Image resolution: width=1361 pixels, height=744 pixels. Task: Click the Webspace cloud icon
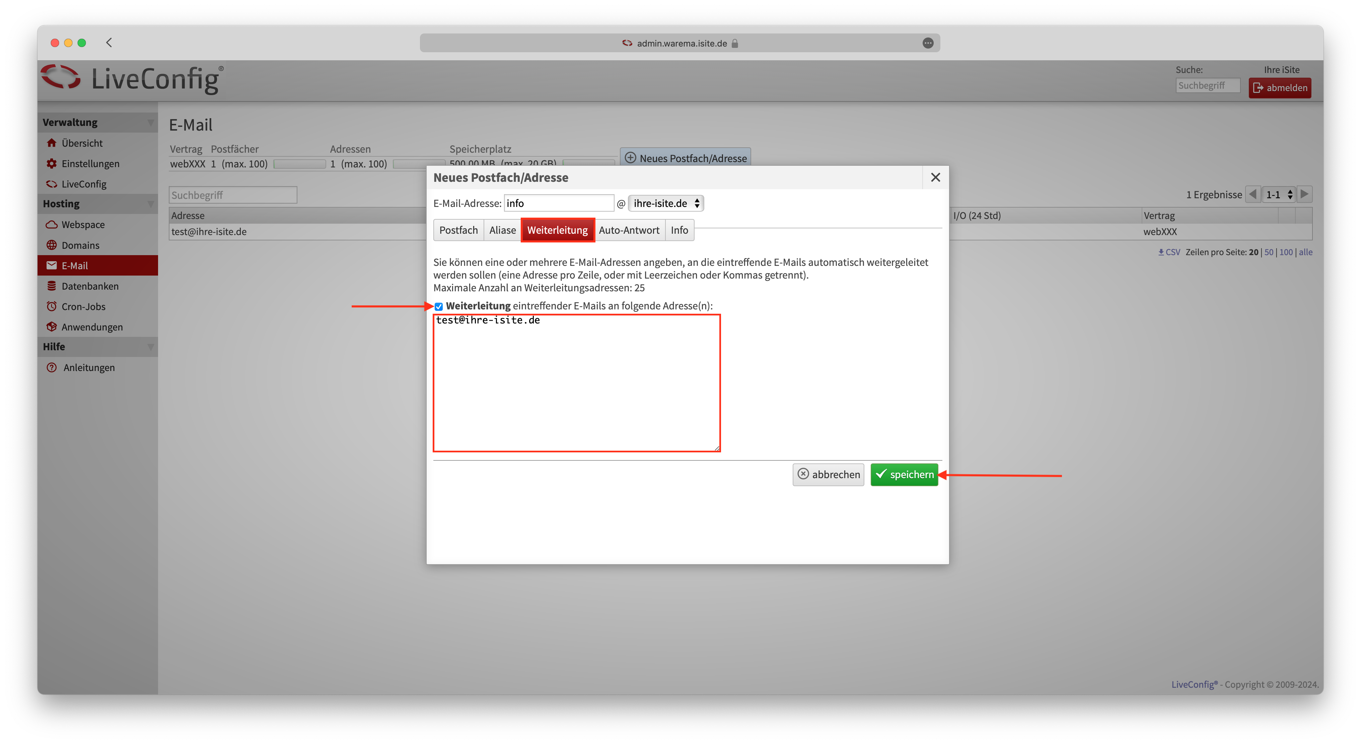click(51, 225)
